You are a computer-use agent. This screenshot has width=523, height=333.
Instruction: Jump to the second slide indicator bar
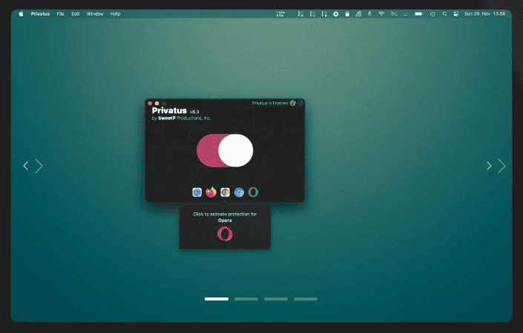click(246, 299)
